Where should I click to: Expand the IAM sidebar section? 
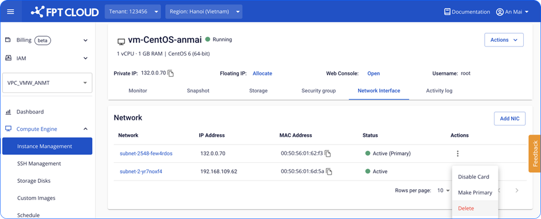[86, 58]
